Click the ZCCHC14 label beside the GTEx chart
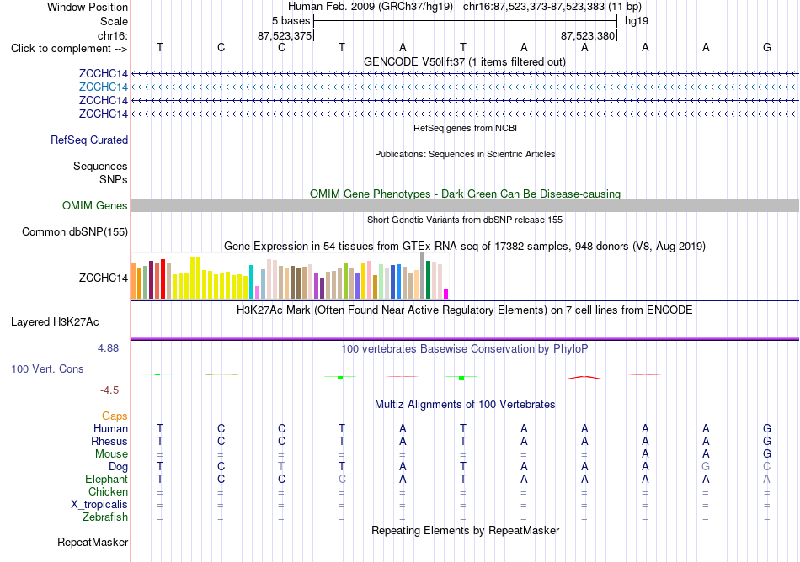 pyautogui.click(x=103, y=278)
